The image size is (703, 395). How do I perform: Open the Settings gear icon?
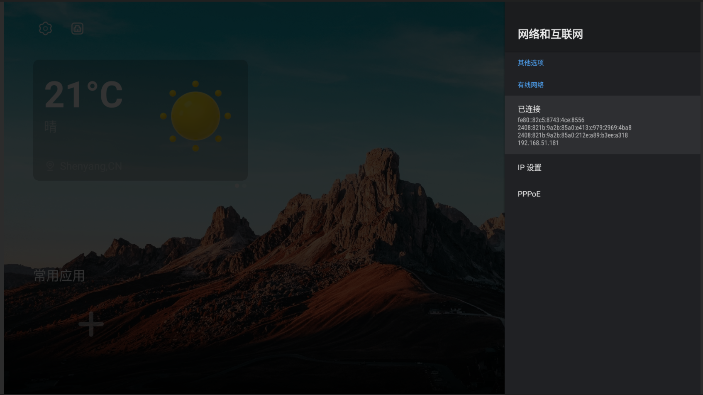[x=45, y=28]
